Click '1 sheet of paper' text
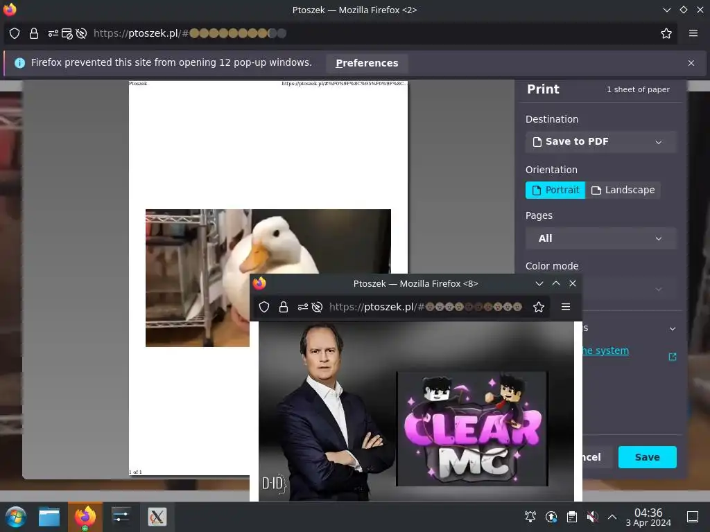Image resolution: width=710 pixels, height=532 pixels. click(638, 89)
